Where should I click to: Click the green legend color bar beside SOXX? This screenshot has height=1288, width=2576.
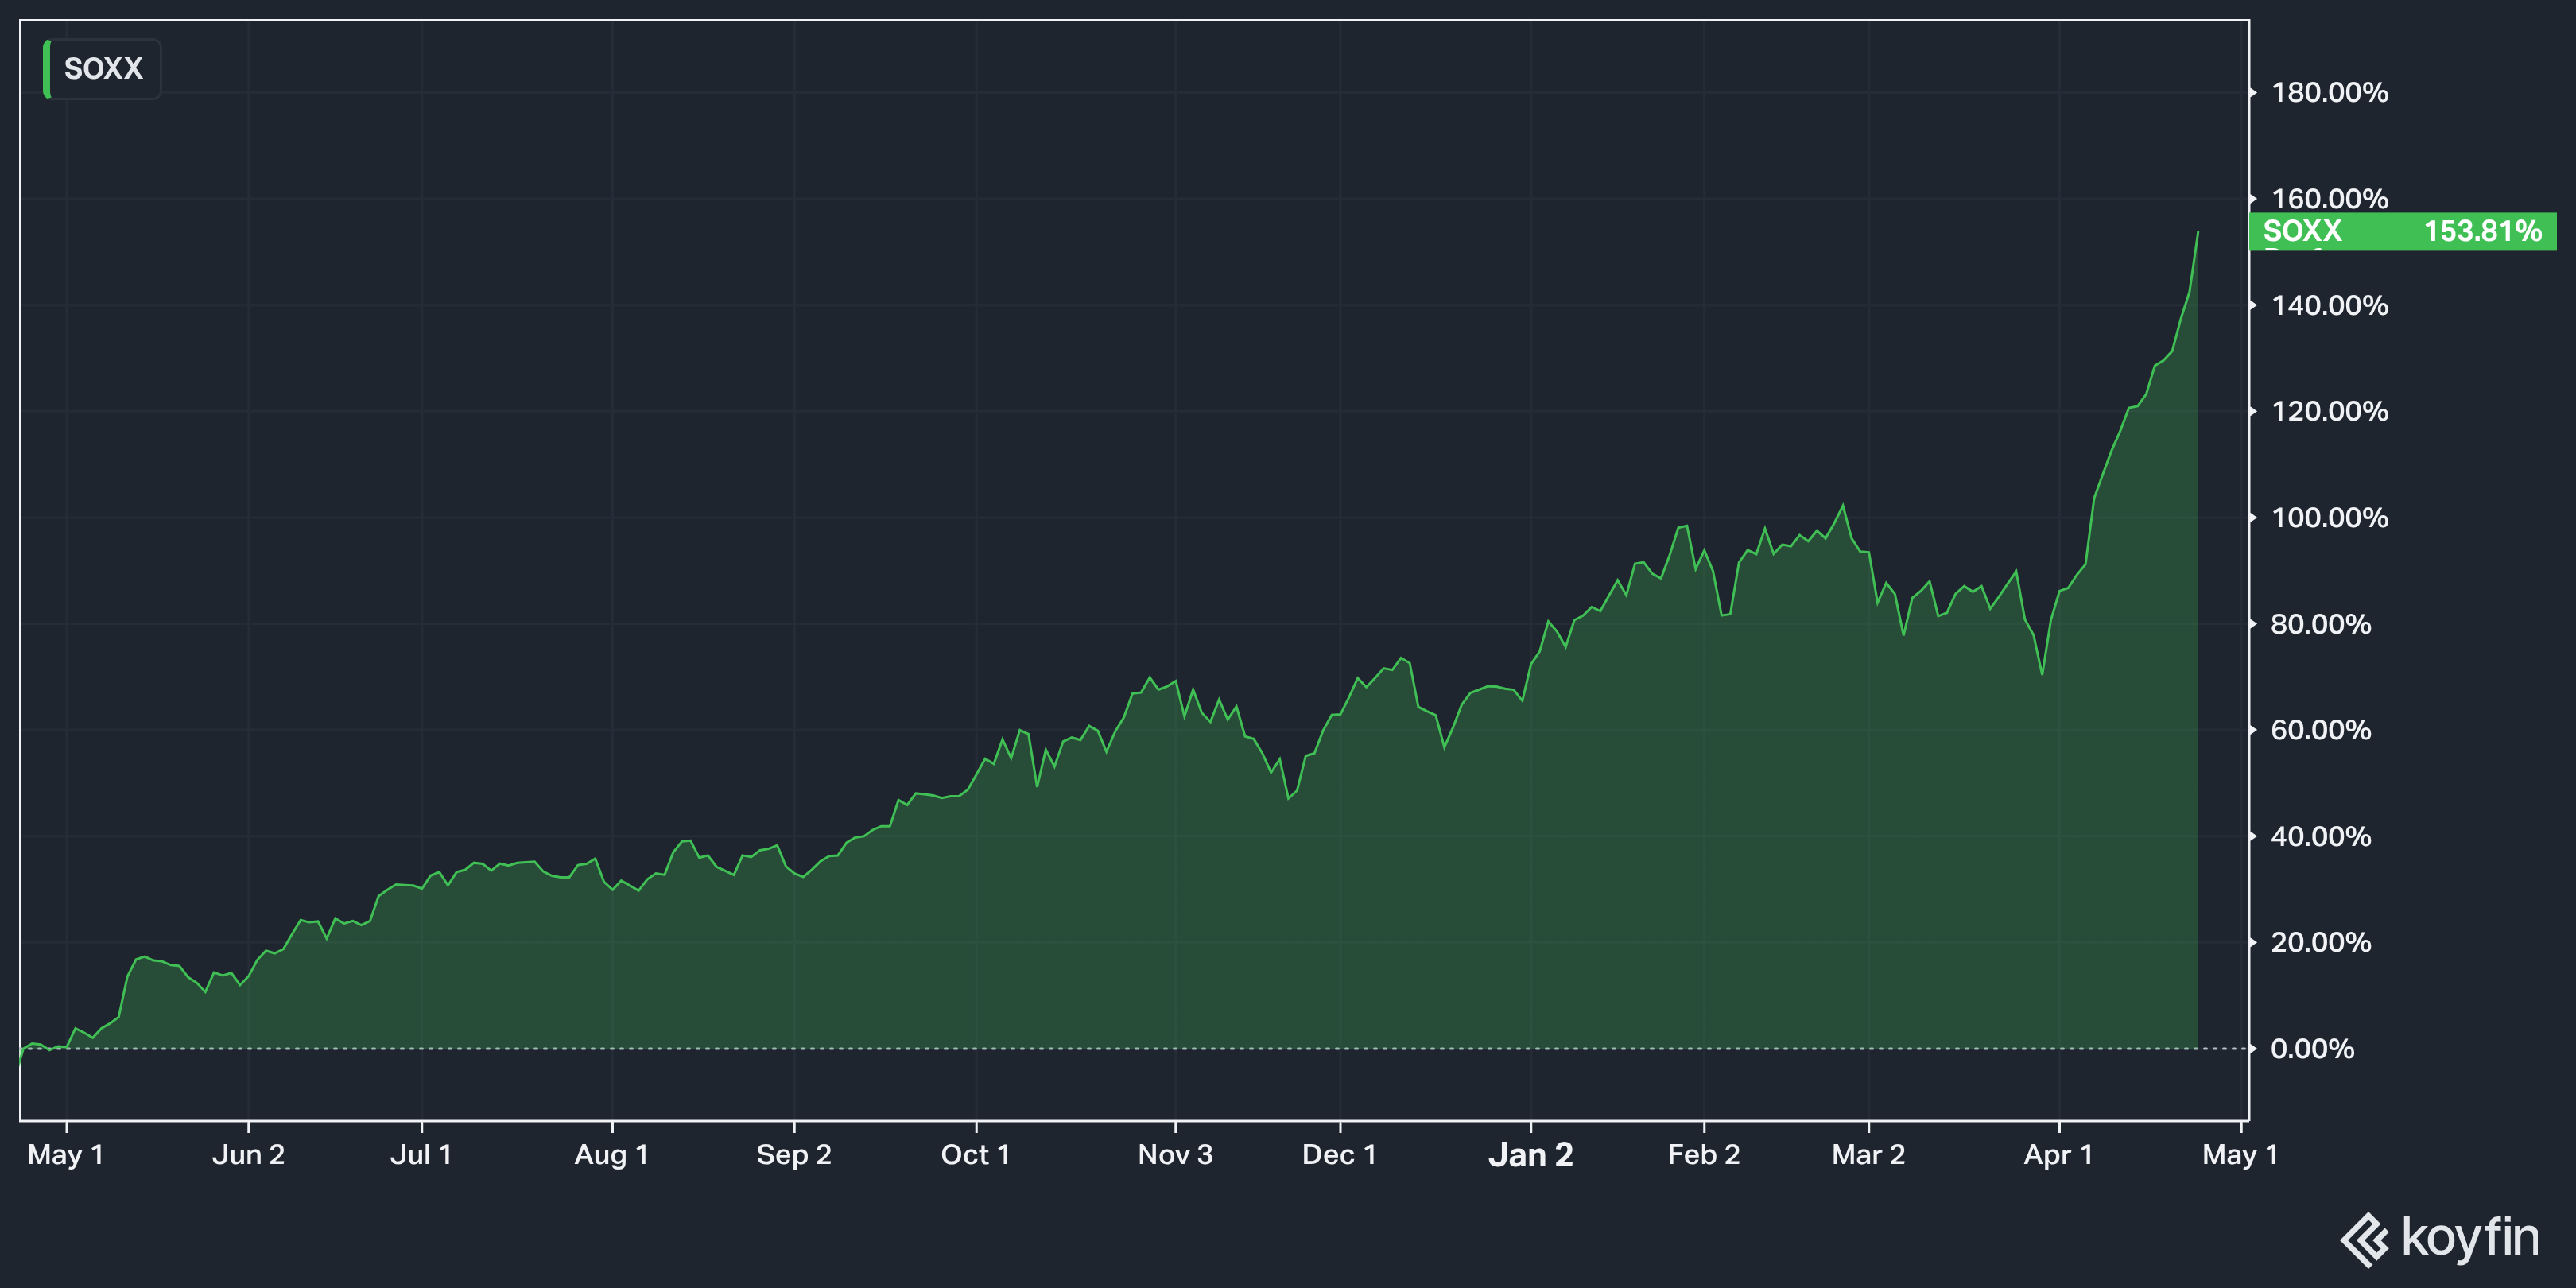(x=47, y=69)
